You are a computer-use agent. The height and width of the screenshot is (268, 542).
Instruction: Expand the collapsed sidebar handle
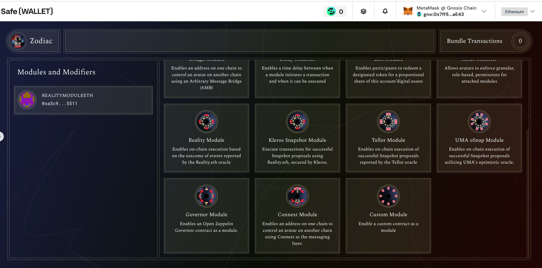click(x=1, y=136)
